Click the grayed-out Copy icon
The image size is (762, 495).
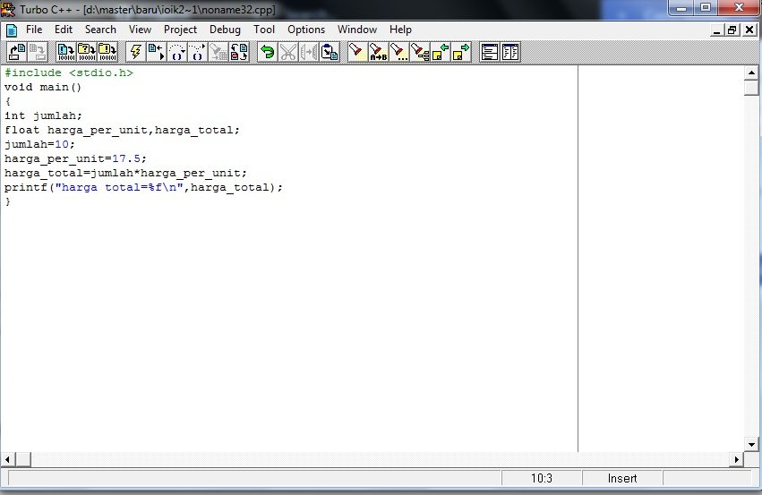309,52
